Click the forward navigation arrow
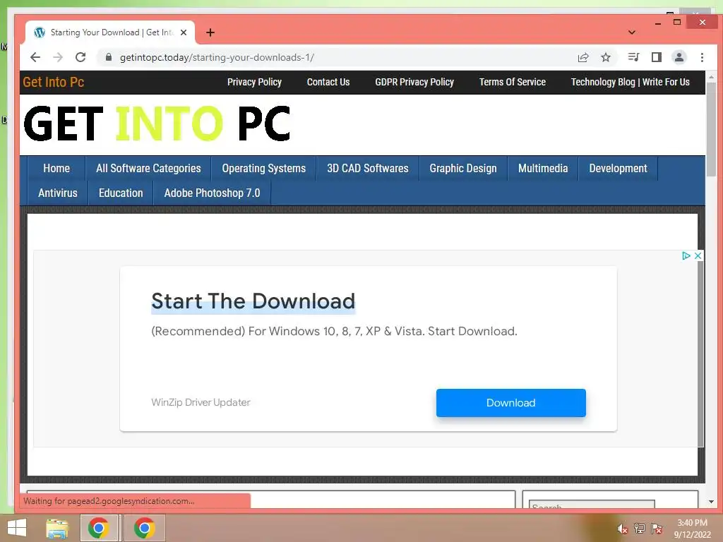Screen dimensions: 723x542 tap(58, 57)
